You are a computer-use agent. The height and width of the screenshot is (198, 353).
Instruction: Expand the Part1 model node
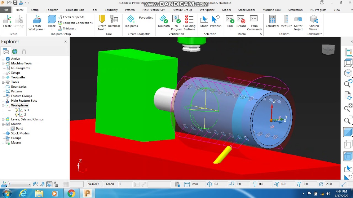click(x=8, y=129)
